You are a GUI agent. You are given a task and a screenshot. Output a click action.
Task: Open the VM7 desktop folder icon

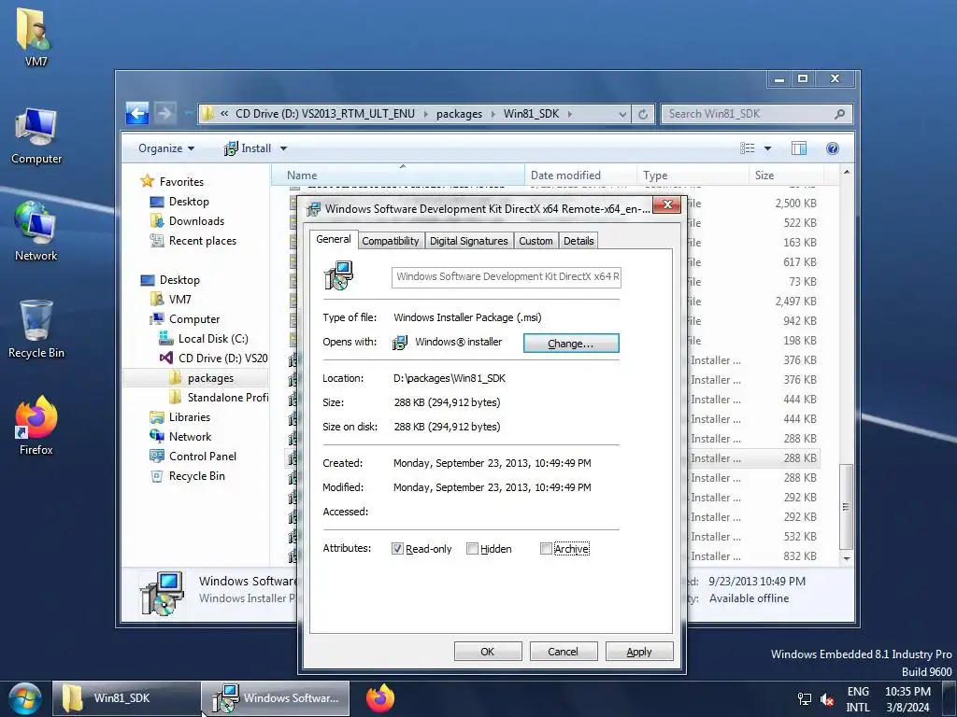pos(36,36)
